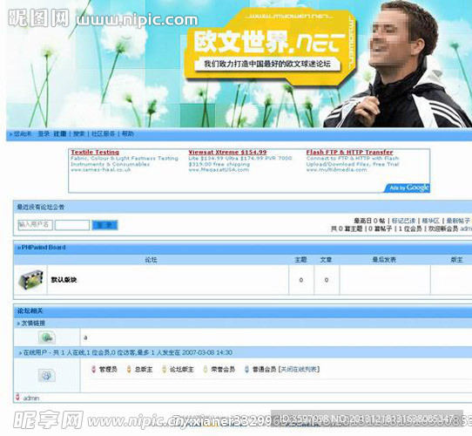The image size is (472, 436).
Task: Click the super moderator legend icon
Action: (x=129, y=369)
